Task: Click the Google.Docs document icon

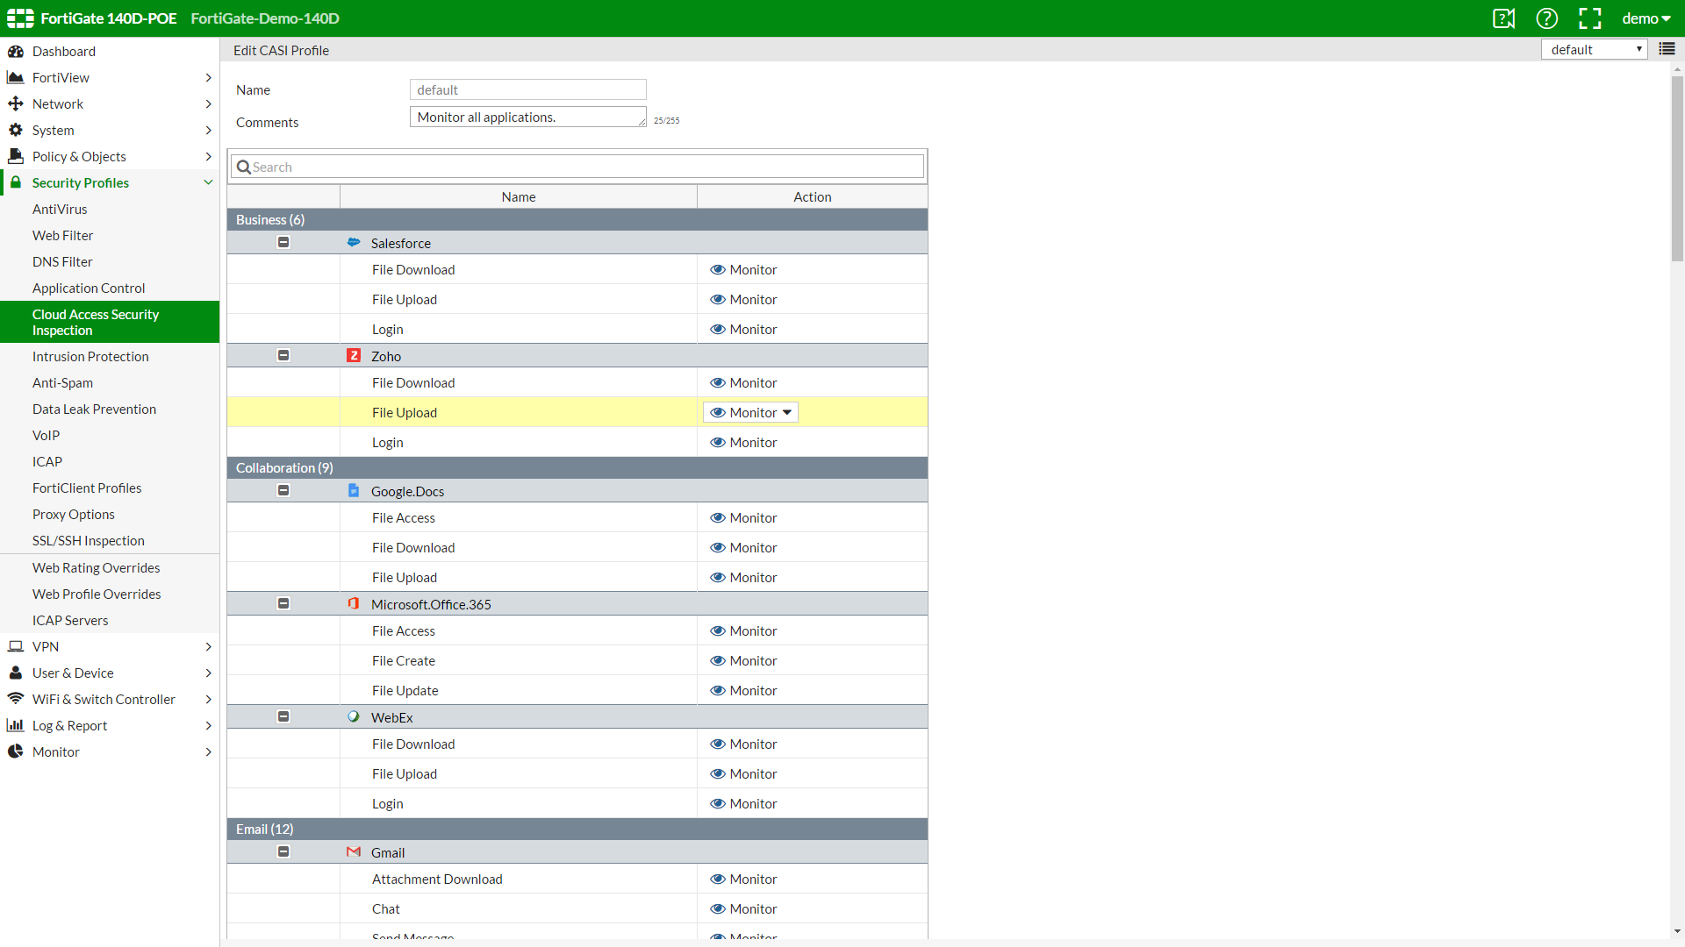Action: pos(354,491)
